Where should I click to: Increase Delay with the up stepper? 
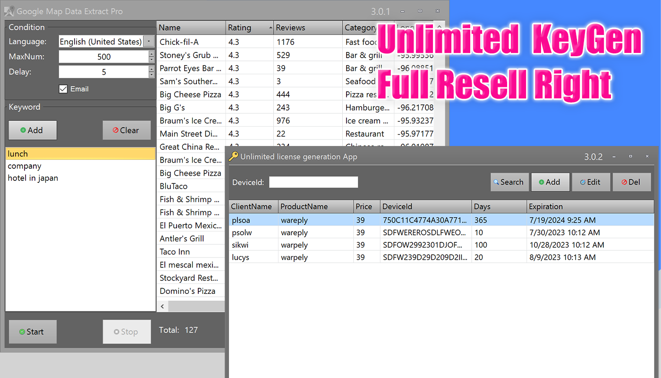point(151,69)
